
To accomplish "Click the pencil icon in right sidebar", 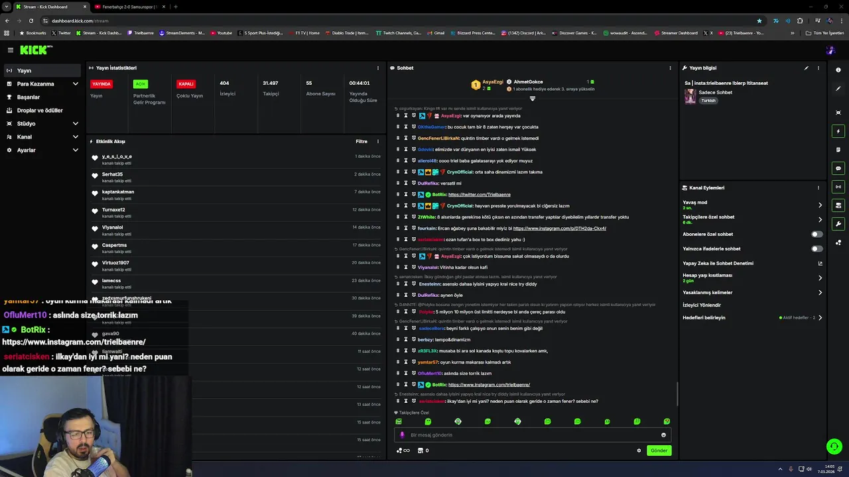I will pyautogui.click(x=838, y=88).
